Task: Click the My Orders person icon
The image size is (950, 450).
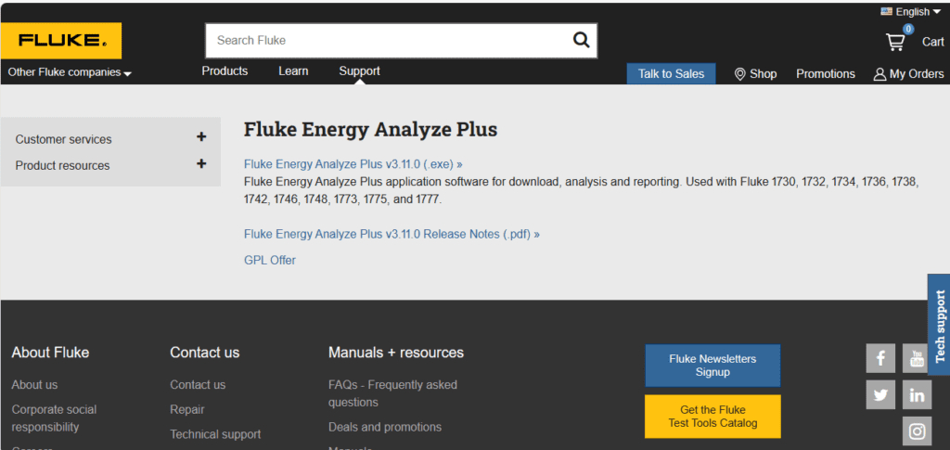Action: point(879,74)
